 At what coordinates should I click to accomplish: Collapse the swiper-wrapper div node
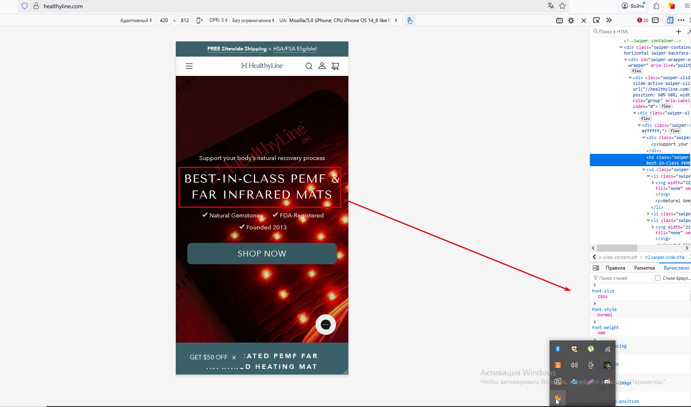pyautogui.click(x=626, y=60)
